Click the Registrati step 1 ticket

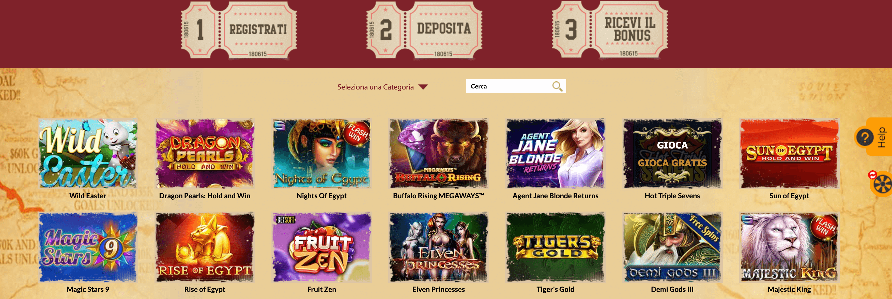click(239, 30)
